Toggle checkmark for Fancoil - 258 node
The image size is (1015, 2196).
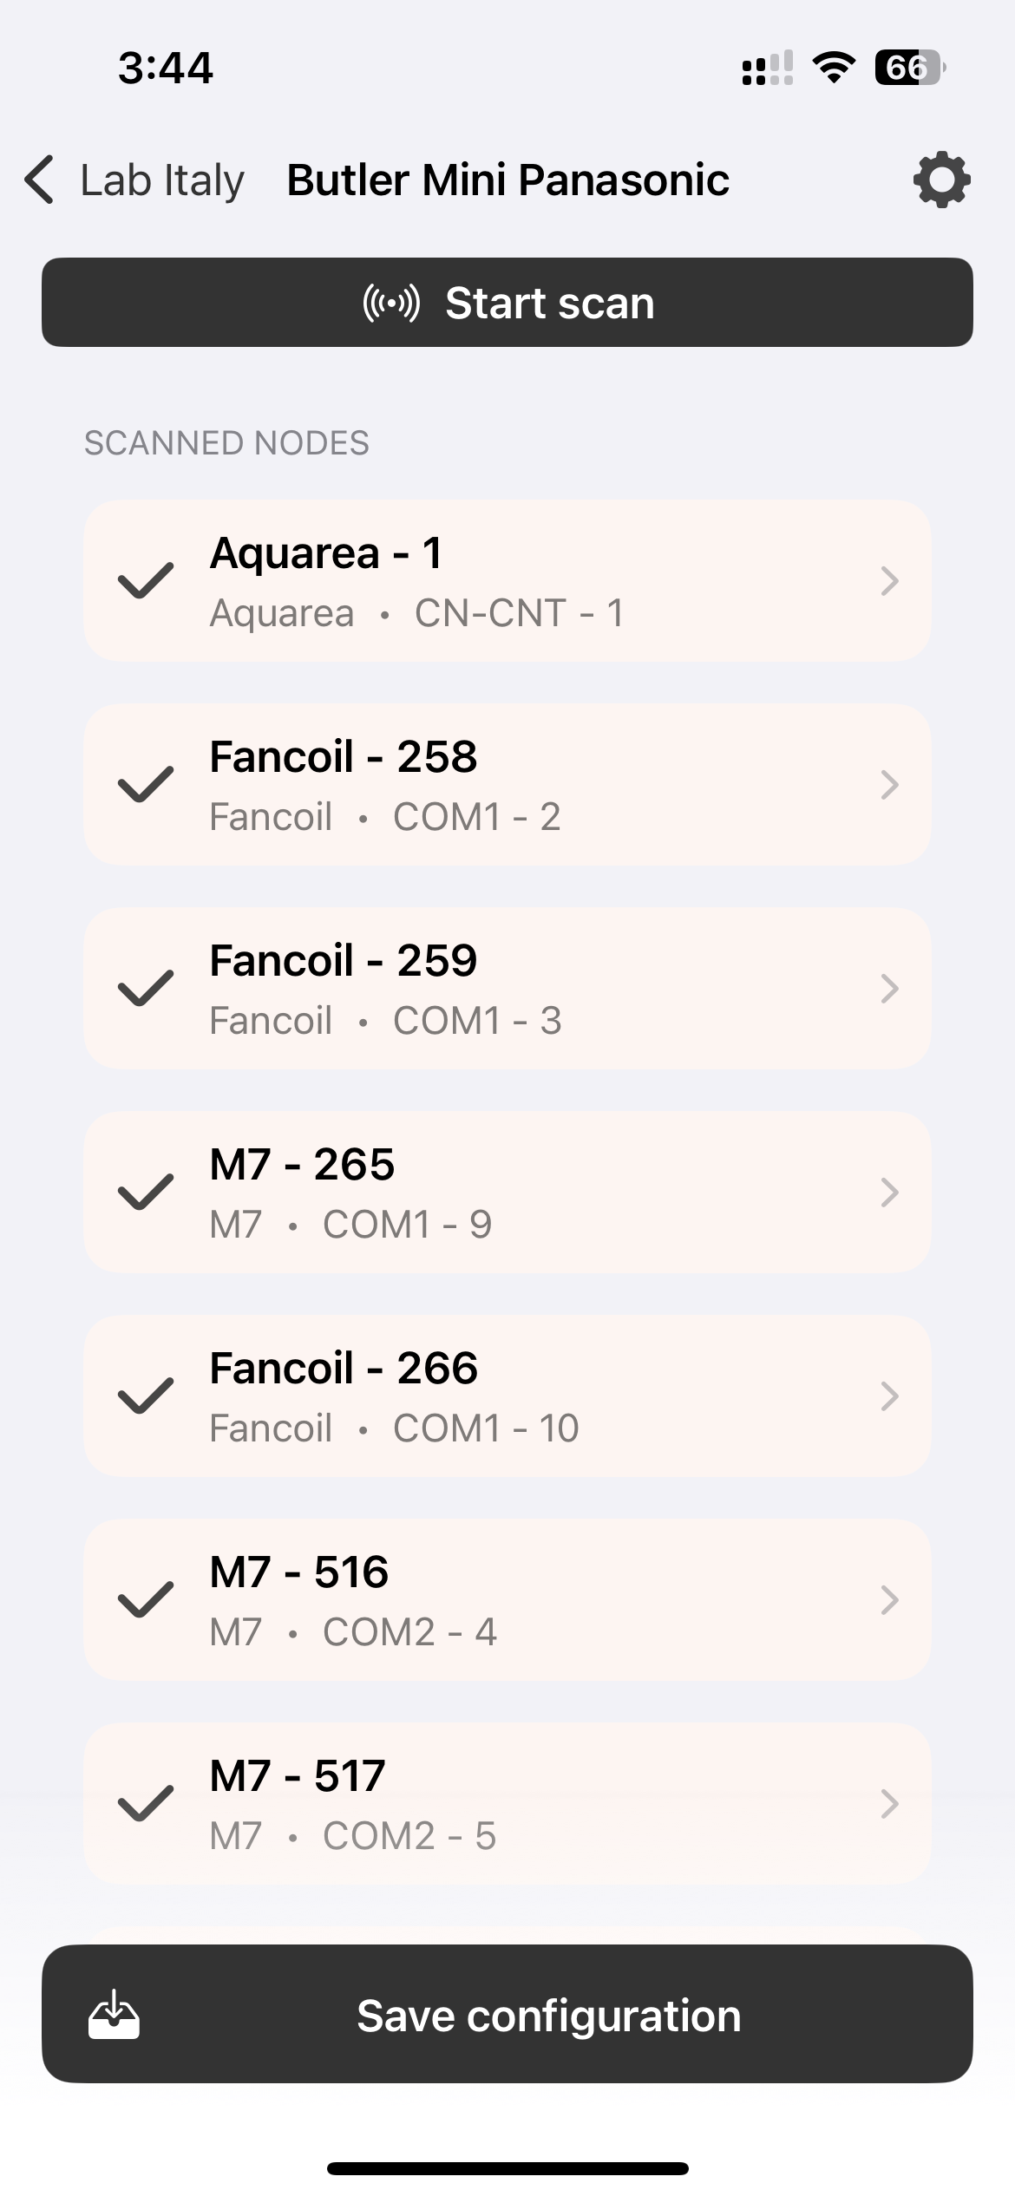tap(146, 785)
